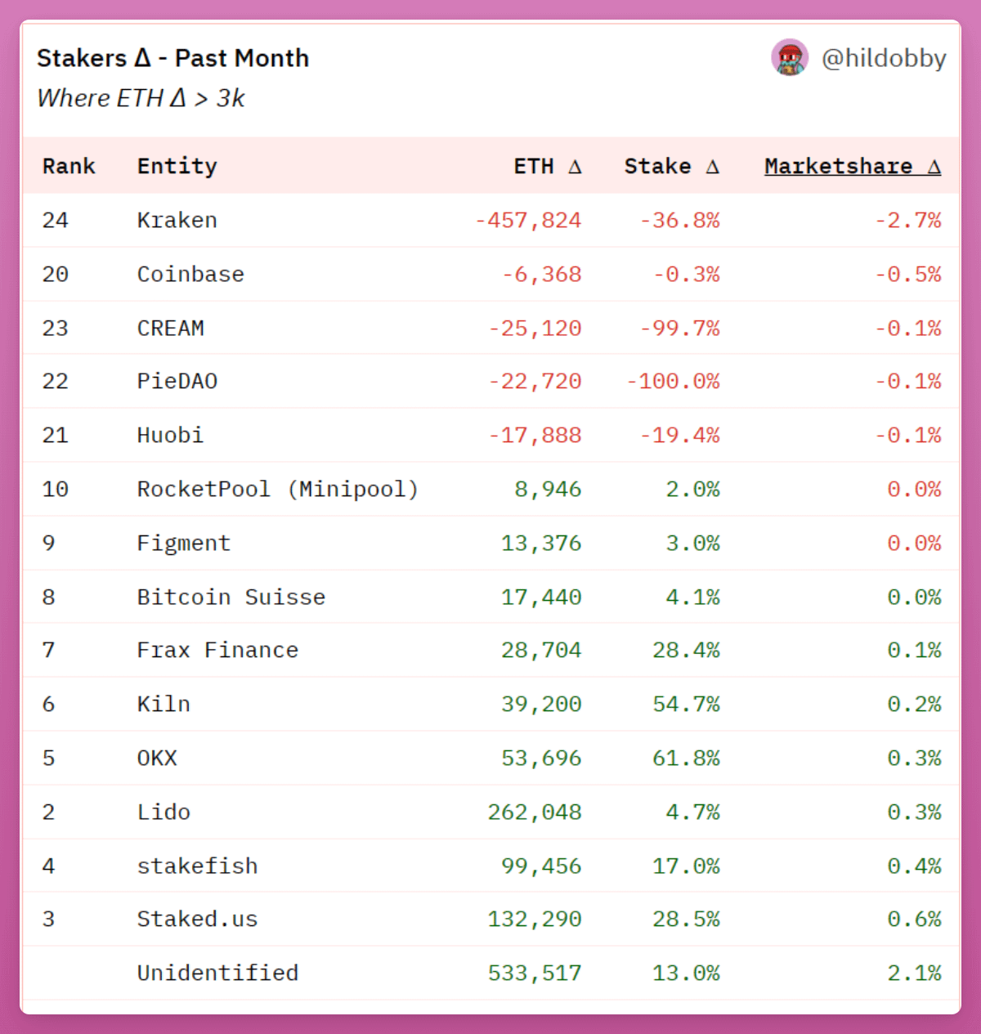Click the Staked.us entity name
Image resolution: width=981 pixels, height=1034 pixels.
click(197, 919)
